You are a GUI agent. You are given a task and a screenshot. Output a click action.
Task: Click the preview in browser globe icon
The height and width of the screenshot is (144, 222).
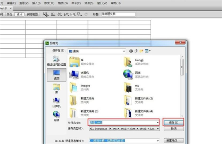click(53, 14)
